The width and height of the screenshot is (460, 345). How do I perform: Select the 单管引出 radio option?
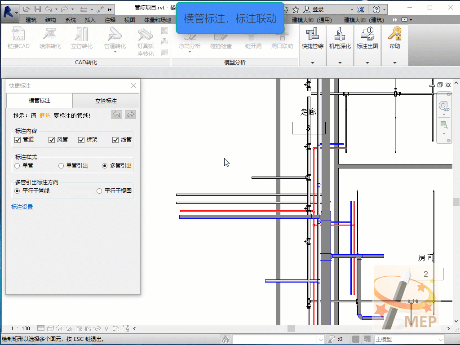(x=61, y=166)
